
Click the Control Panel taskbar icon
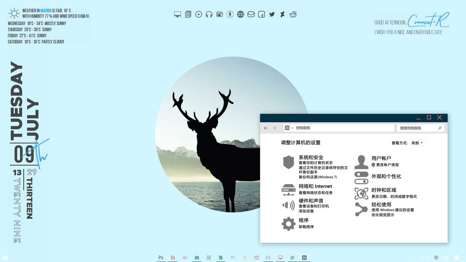(304, 258)
